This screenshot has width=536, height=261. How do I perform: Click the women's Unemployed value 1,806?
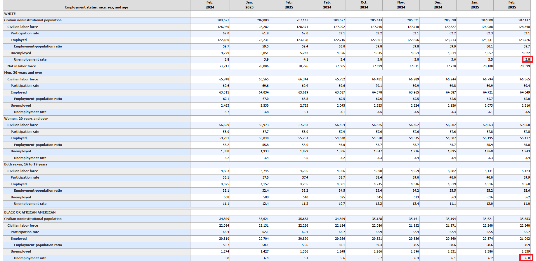(x=341, y=151)
